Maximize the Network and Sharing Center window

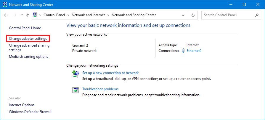coord(244,4)
